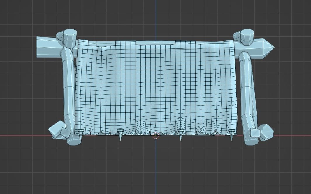Select the leftmost nail under the cloth
The image size is (311, 194).
coord(80,134)
